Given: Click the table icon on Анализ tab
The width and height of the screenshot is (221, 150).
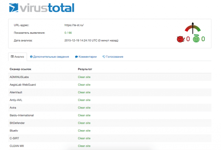Looking at the screenshot, I should pos(12,57).
